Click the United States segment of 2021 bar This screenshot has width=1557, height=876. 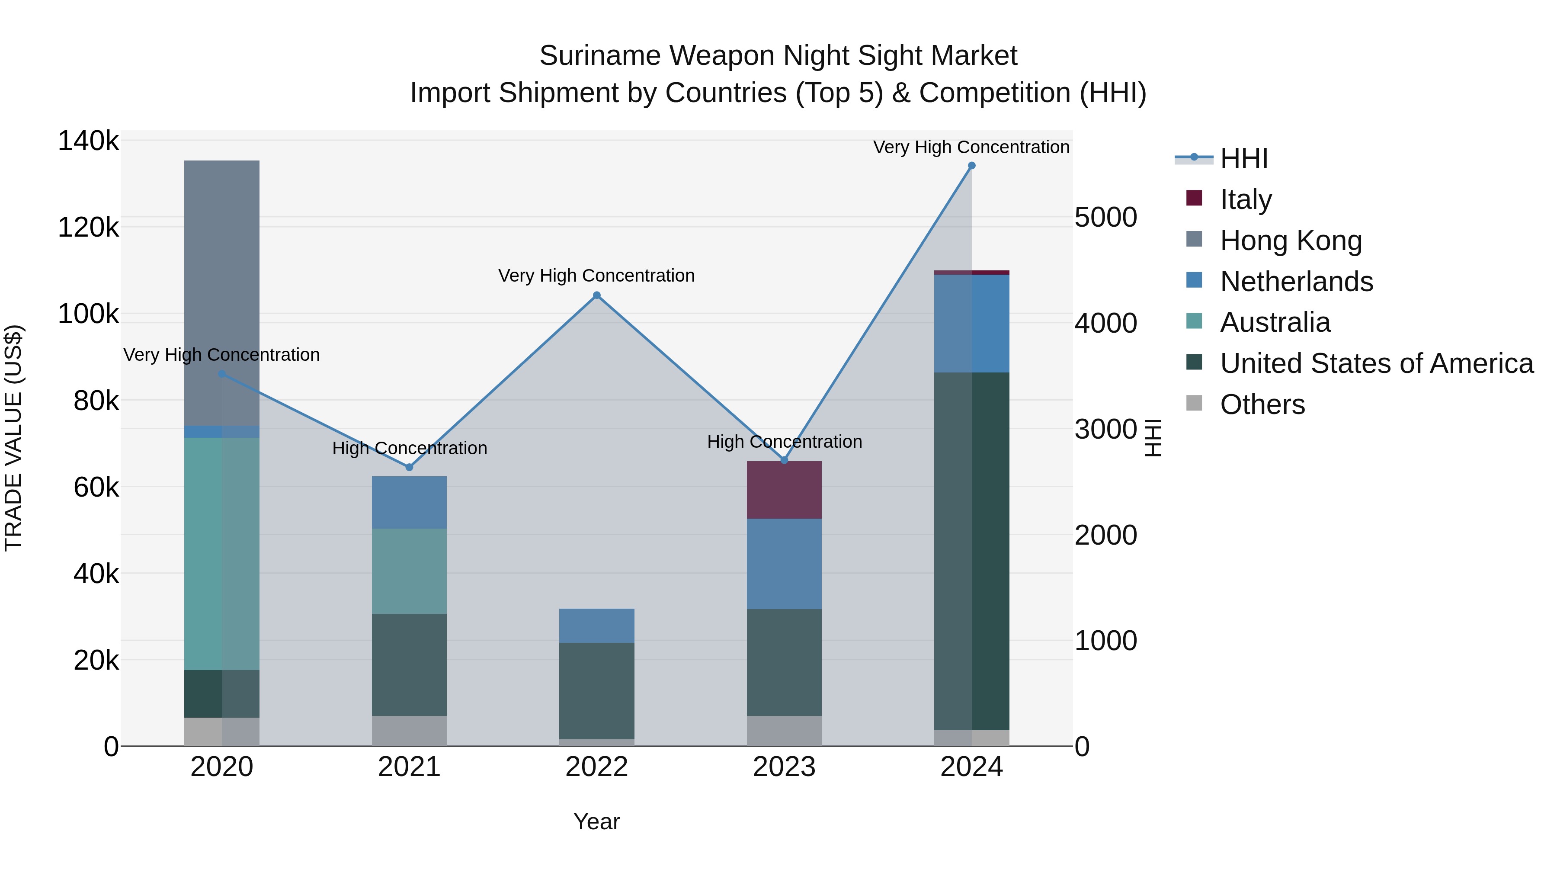click(409, 665)
